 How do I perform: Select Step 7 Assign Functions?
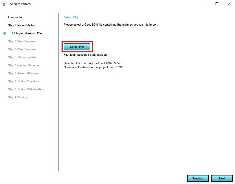24,81
